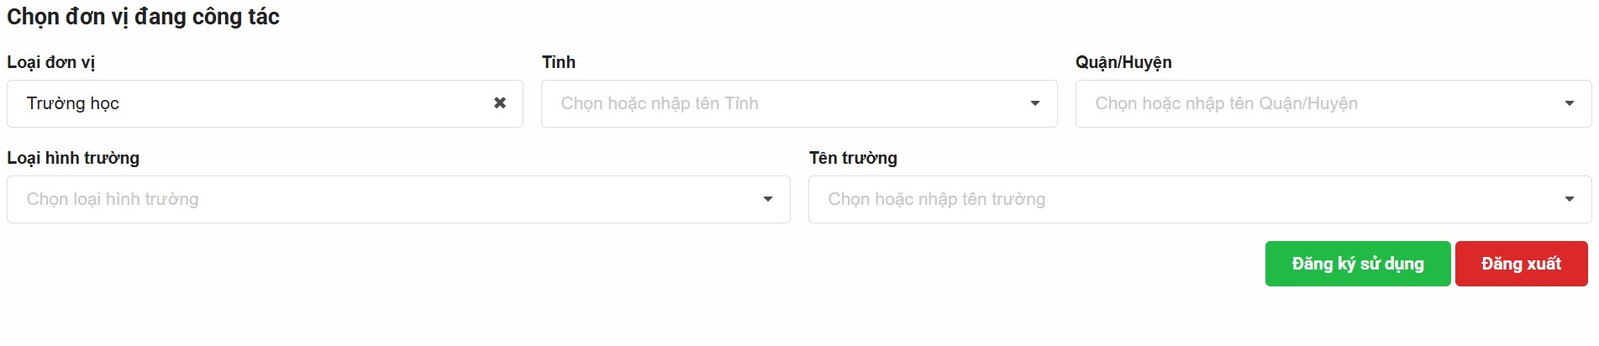
Task: Expand the Tỉnh dropdown arrow
Action: (1035, 103)
